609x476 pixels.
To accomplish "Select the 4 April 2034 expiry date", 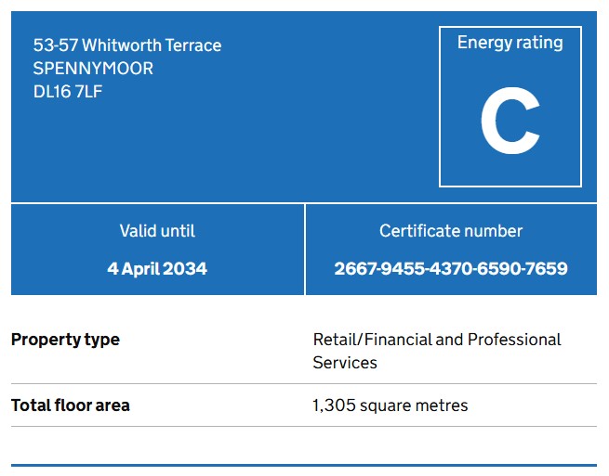I will click(157, 269).
